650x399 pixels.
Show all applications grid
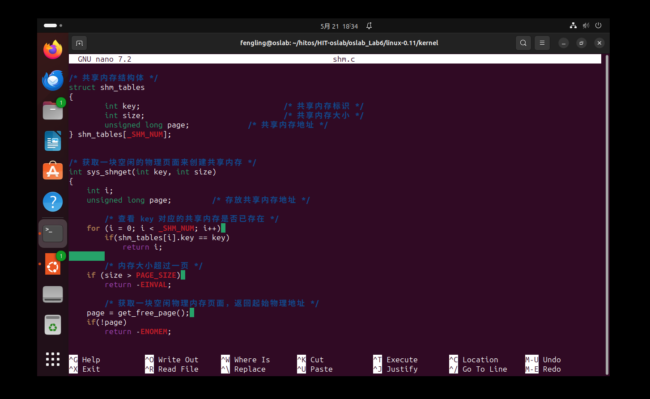click(x=53, y=359)
